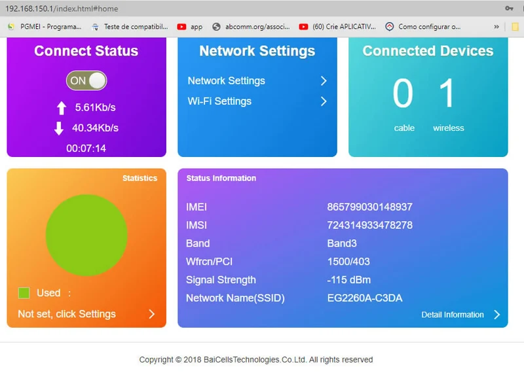This screenshot has height=384, width=524.
Task: Click the address bar URL
Action: tap(62, 9)
